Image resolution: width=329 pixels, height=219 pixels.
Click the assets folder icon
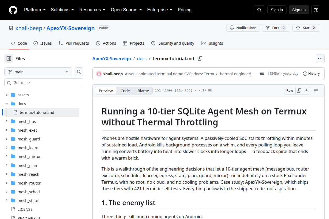coord(13,95)
